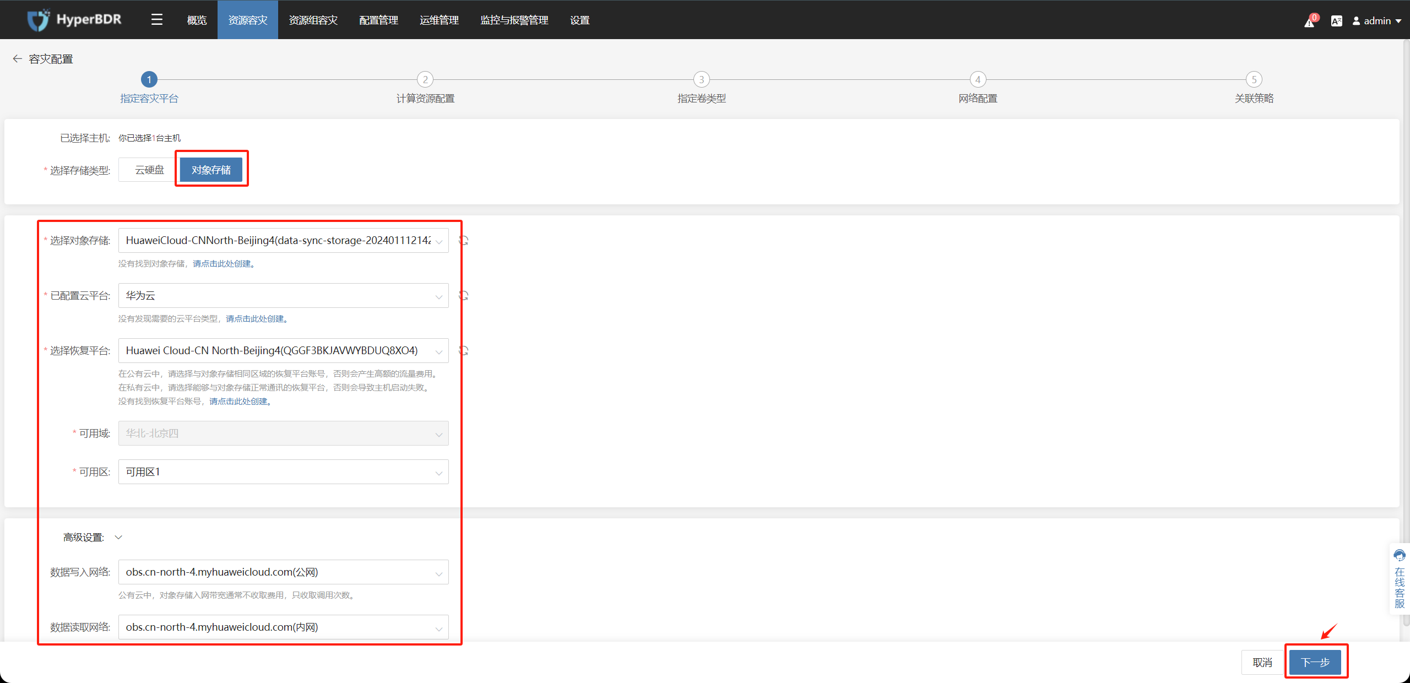1410x683 pixels.
Task: Click the 网络配置 step label
Action: pyautogui.click(x=978, y=98)
